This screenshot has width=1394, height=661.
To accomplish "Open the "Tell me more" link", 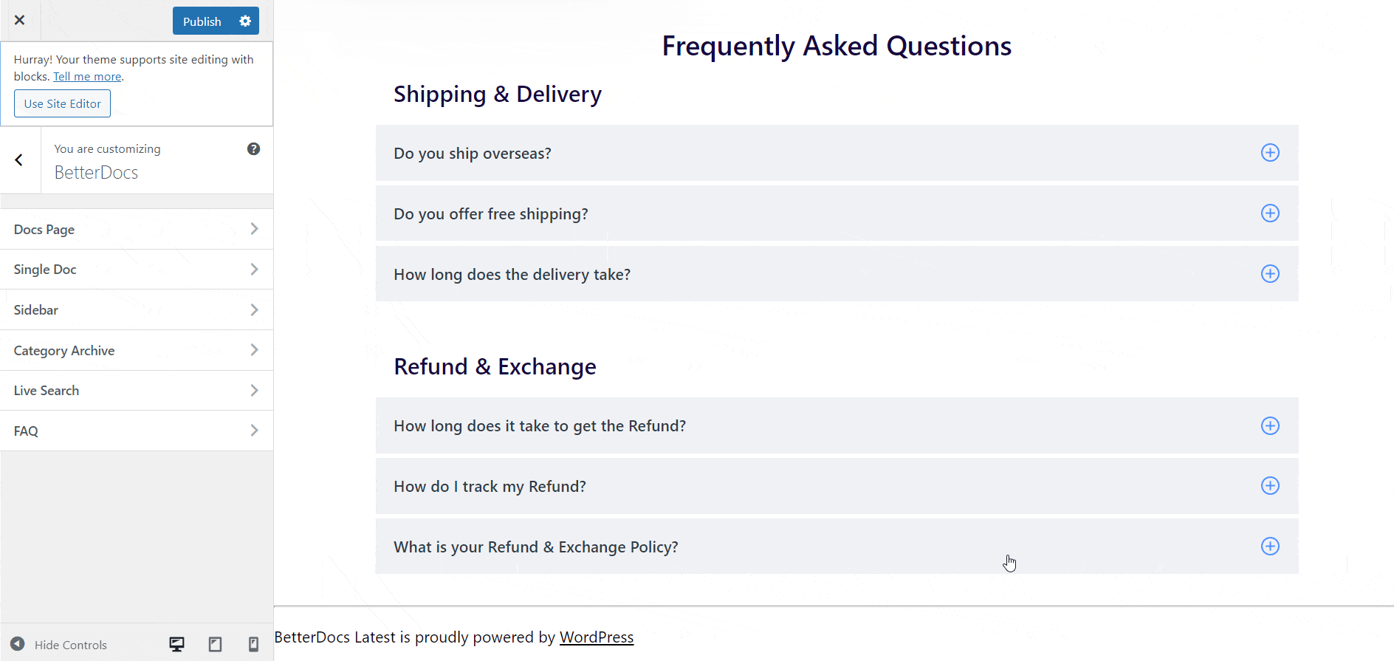I will [86, 76].
